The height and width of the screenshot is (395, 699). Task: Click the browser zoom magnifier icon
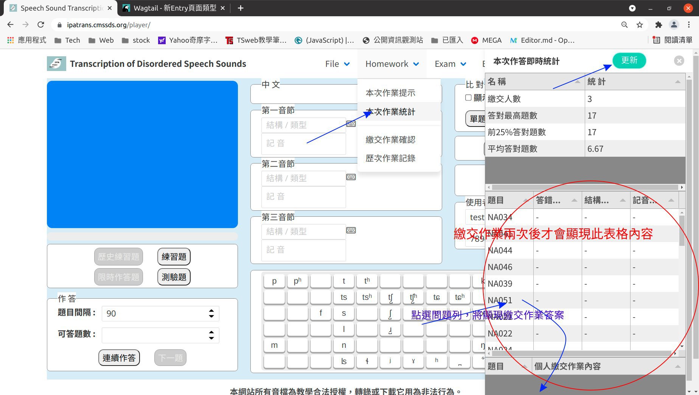click(624, 25)
